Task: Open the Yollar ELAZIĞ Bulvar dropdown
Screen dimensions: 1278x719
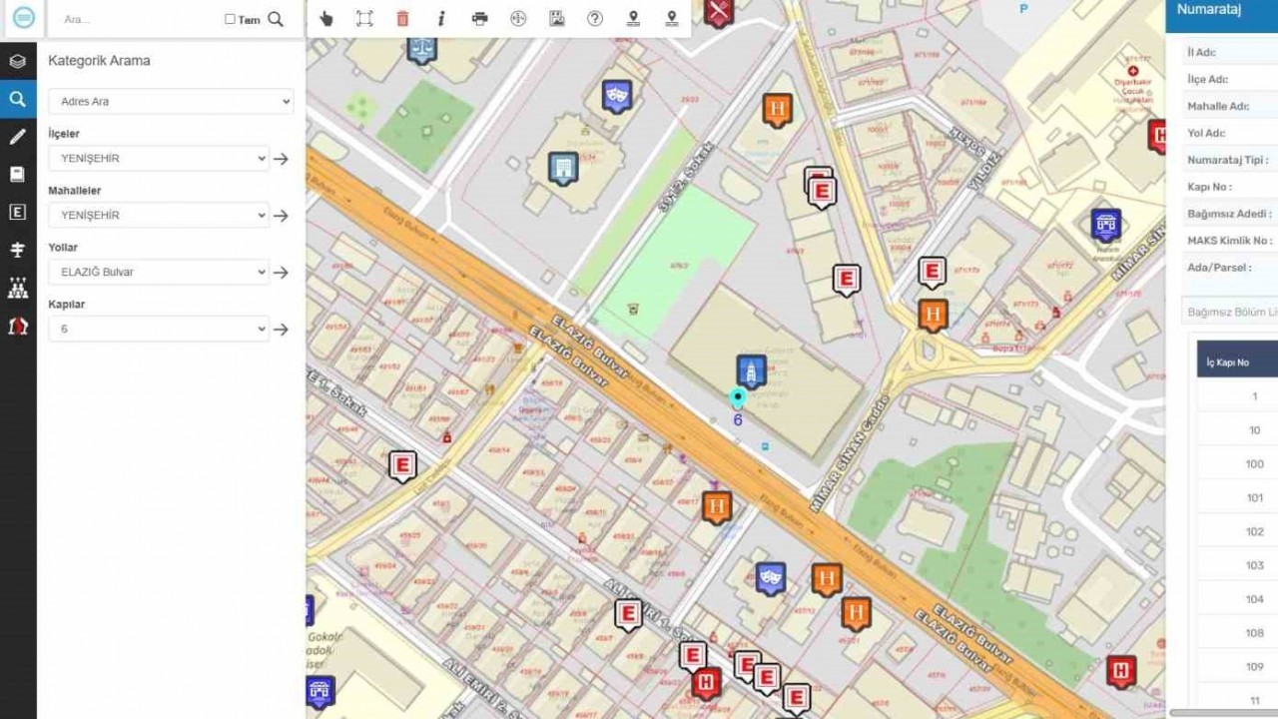Action: click(159, 272)
